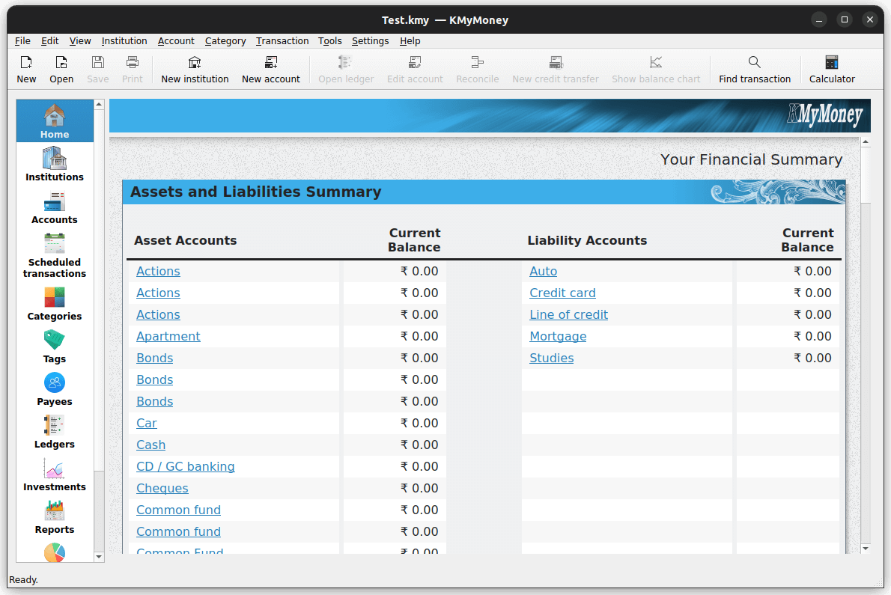Viewport: 891px width, 595px height.
Task: Open the Mortgage liability account
Action: point(558,336)
